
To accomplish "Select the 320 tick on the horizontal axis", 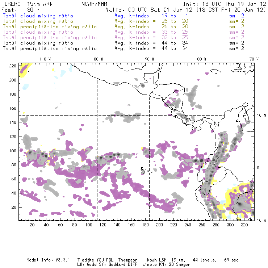I will pos(244,225).
